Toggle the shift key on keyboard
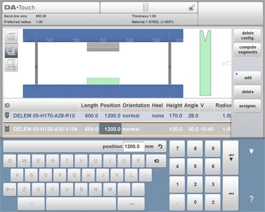The width and height of the screenshot is (265, 212). [x=31, y=203]
